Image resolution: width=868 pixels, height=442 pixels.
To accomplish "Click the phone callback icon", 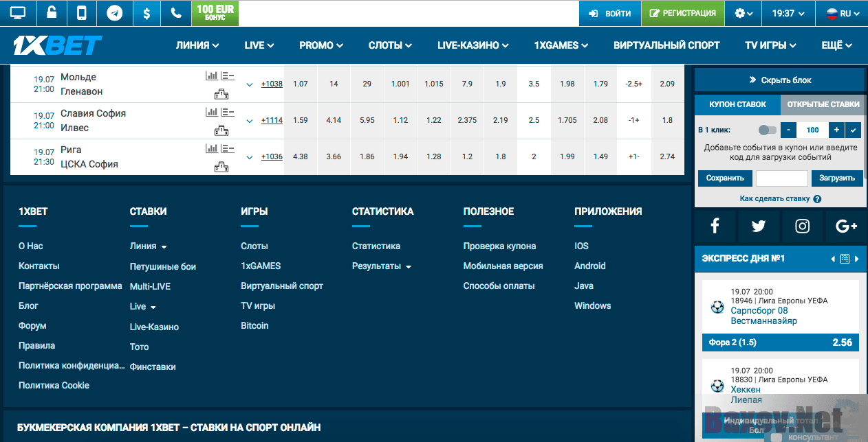I will pos(176,13).
